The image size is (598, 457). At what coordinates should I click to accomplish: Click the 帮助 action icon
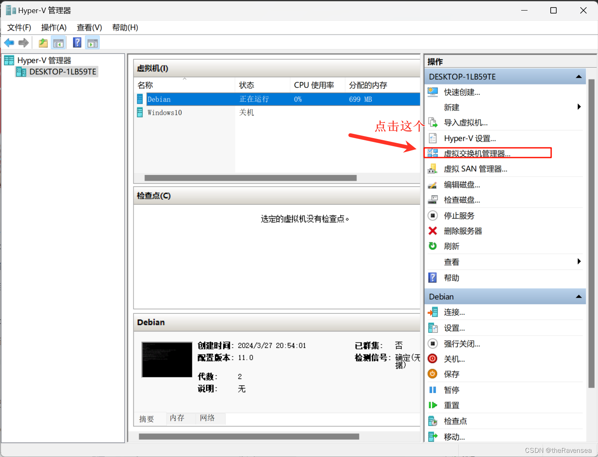tap(433, 277)
